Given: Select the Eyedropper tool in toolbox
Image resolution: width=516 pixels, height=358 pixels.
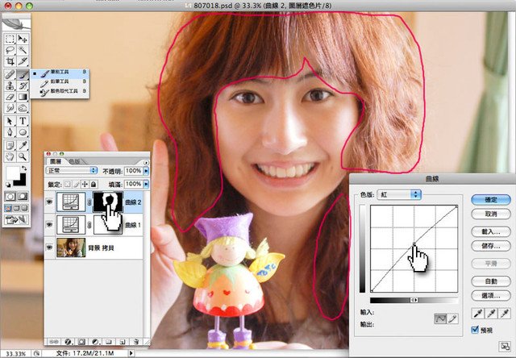Looking at the screenshot, I should 23,145.
